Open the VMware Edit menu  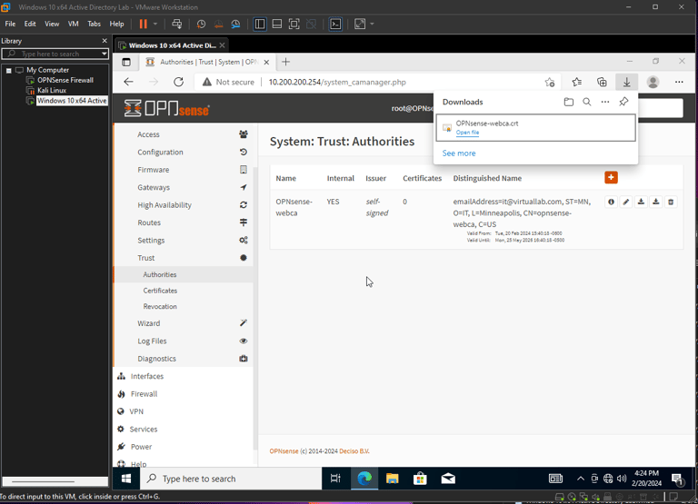[x=30, y=24]
